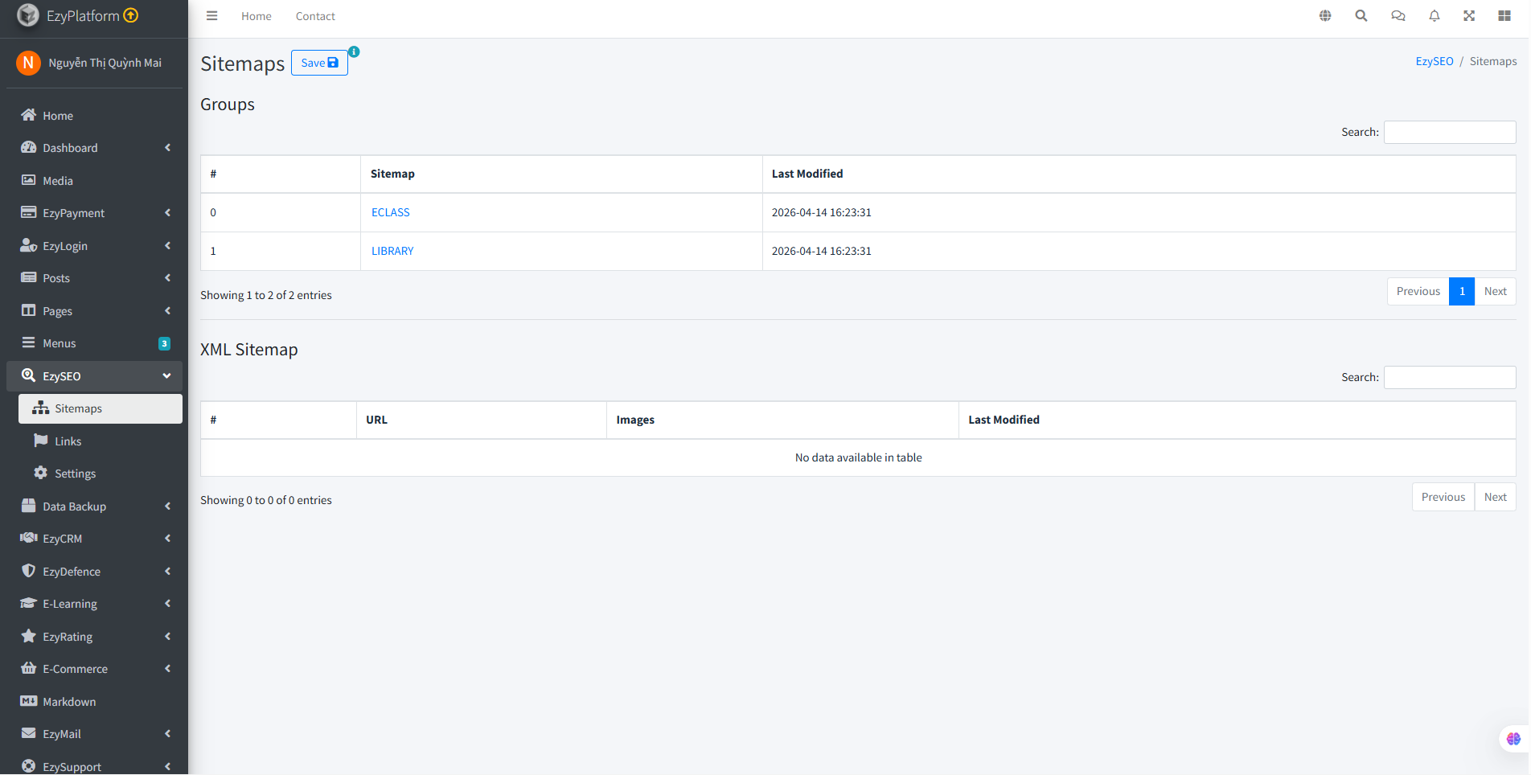Open the globe language icon
This screenshot has height=775, width=1531.
1325,16
